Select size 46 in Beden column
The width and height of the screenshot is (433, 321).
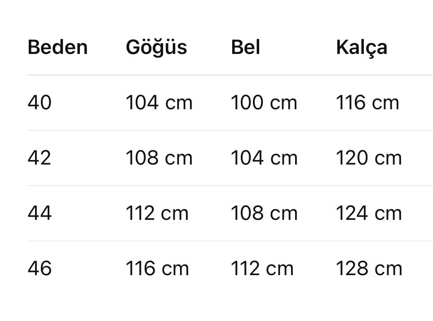(x=40, y=268)
